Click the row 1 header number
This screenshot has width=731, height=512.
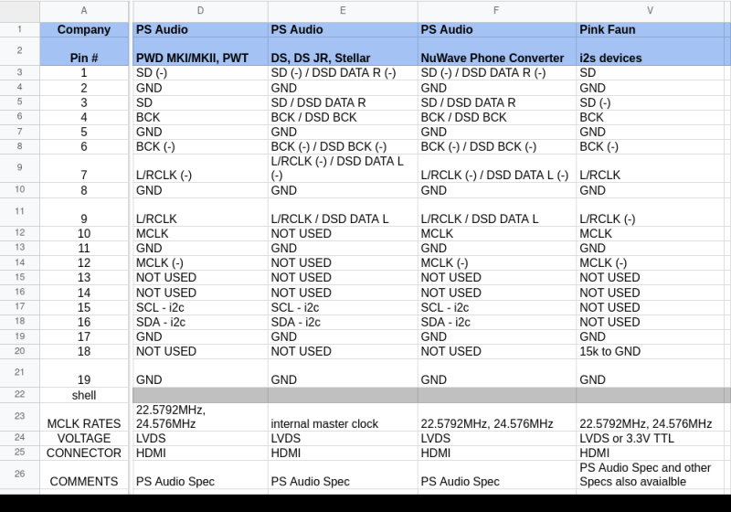point(19,29)
